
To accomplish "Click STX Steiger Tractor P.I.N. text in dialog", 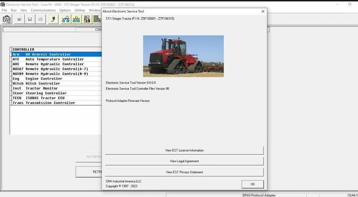I will click(x=140, y=19).
